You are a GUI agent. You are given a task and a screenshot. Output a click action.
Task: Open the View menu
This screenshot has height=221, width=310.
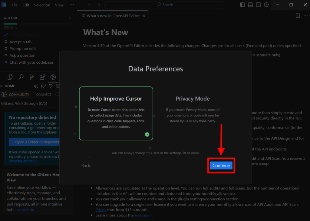click(x=59, y=5)
